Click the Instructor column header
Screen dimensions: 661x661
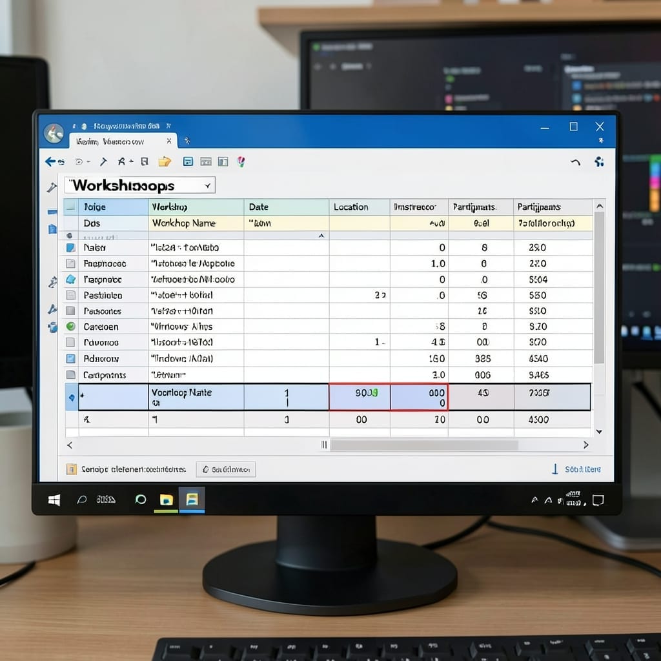[419, 207]
